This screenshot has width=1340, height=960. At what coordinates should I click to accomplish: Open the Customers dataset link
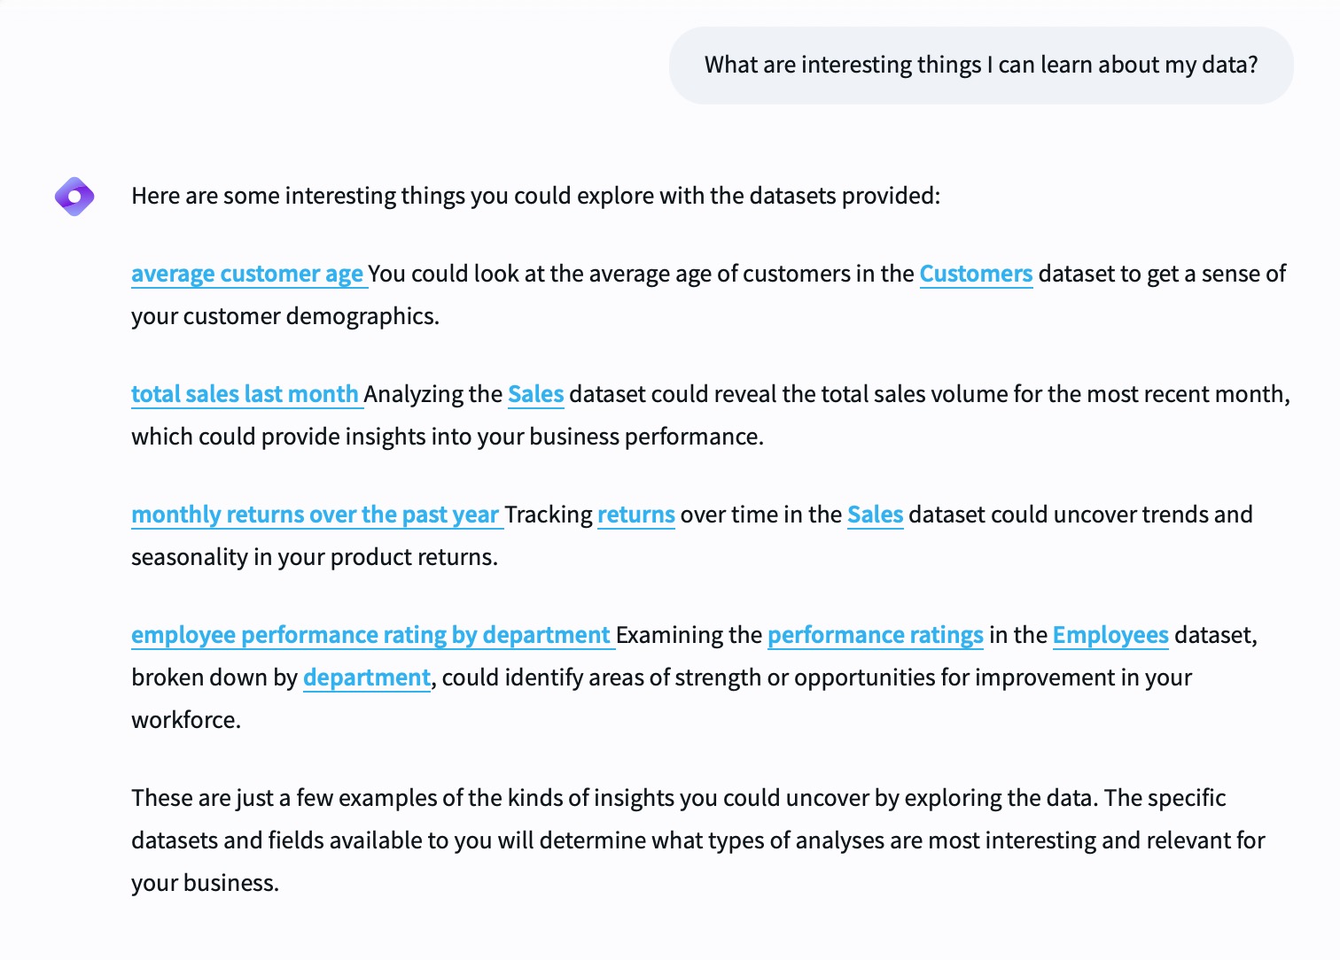tap(976, 274)
